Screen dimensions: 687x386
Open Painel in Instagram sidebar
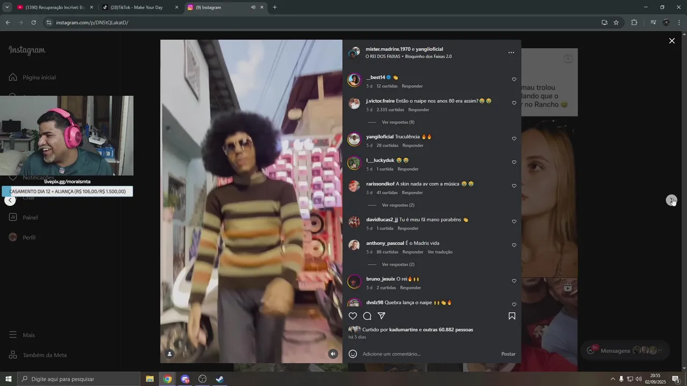tap(23, 218)
